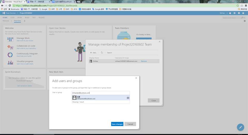Open the WORK hub tab
Image resolution: width=248 pixels, height=135 pixels.
pos(20,18)
